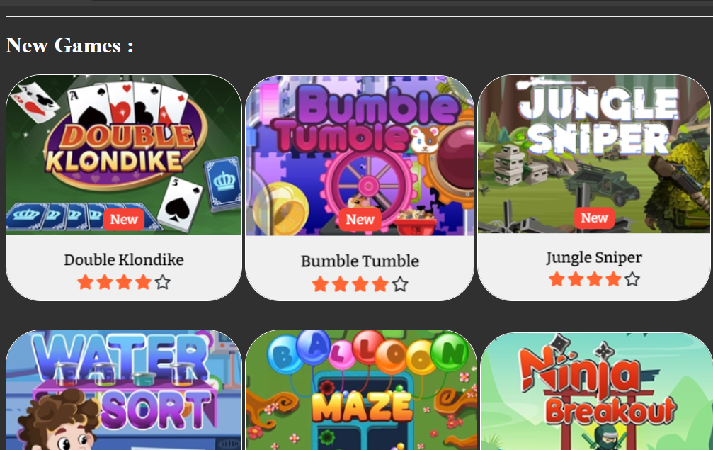
Task: Open the Balloon Maze game thumbnail
Action: click(x=361, y=390)
